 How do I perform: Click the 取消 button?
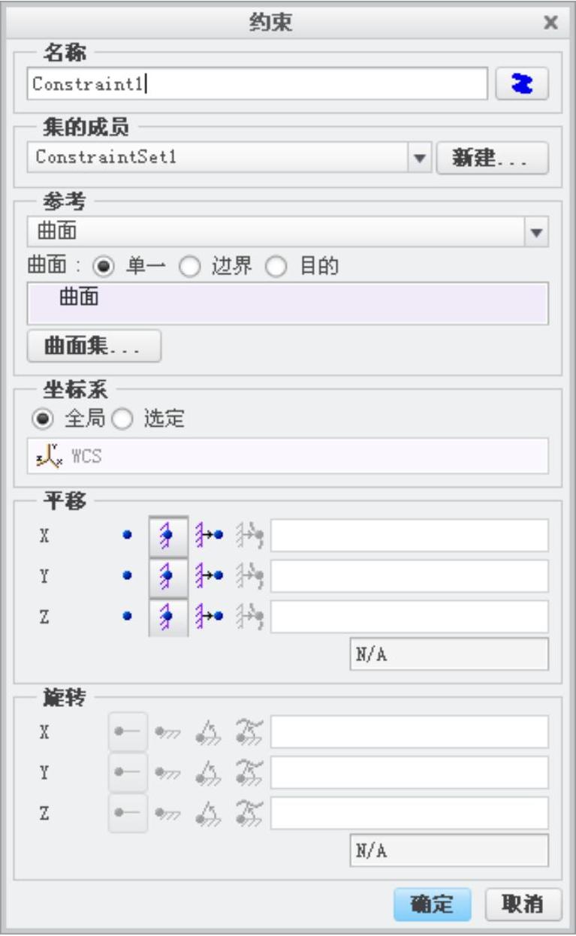click(523, 905)
